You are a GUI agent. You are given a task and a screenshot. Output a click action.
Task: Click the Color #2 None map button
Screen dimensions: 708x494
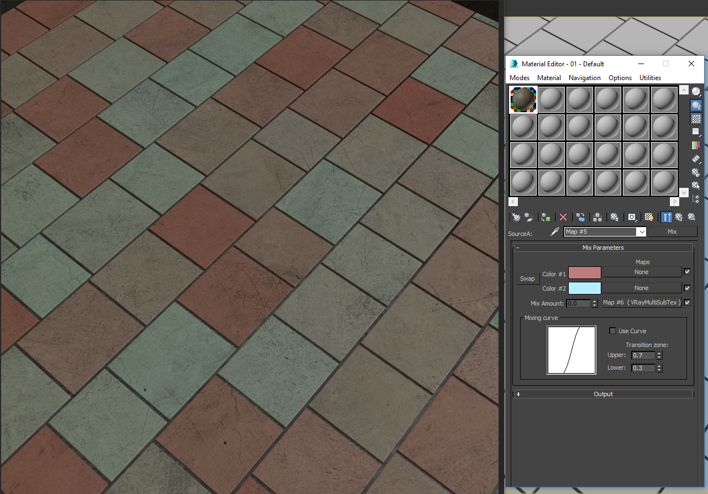[642, 288]
